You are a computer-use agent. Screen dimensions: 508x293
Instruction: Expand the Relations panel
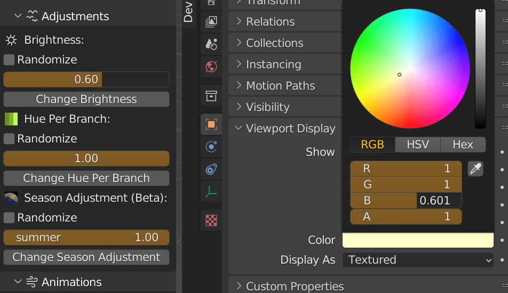(239, 21)
